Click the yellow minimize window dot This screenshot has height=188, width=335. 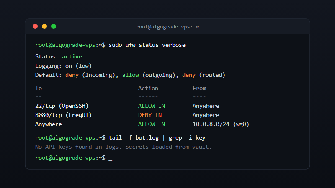tap(44, 26)
